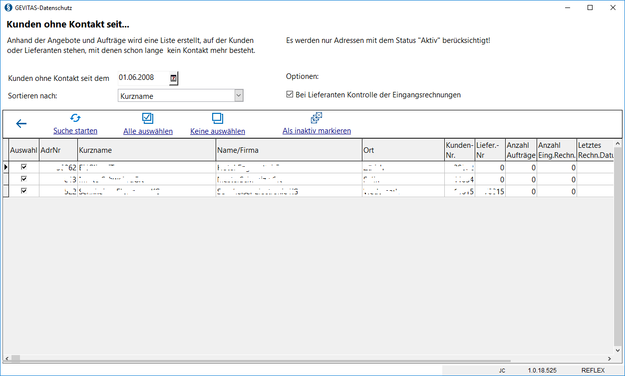Click the Letztes Rechn.Datum column header
Image resolution: width=625 pixels, height=376 pixels.
[595, 150]
